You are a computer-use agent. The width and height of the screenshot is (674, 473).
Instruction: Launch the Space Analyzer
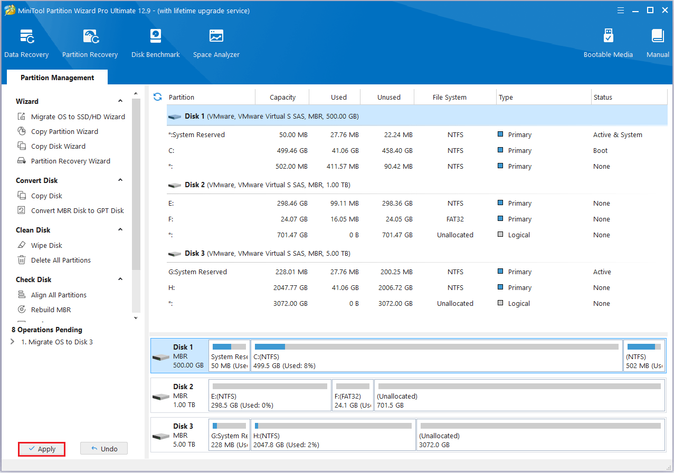216,42
